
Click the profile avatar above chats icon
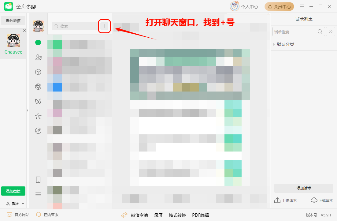tap(38, 26)
